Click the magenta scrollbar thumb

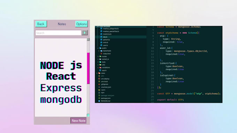pos(88,68)
